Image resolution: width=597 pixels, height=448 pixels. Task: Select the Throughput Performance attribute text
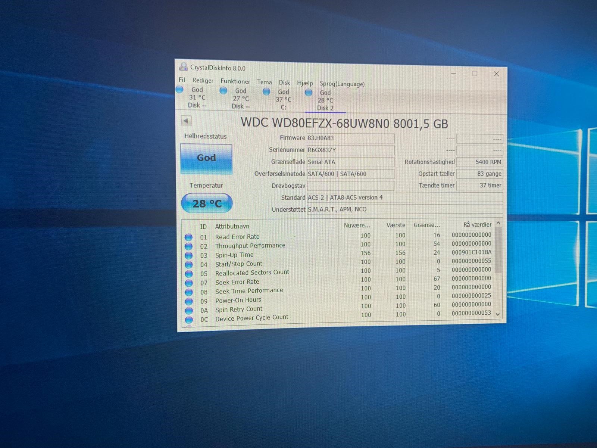(250, 246)
